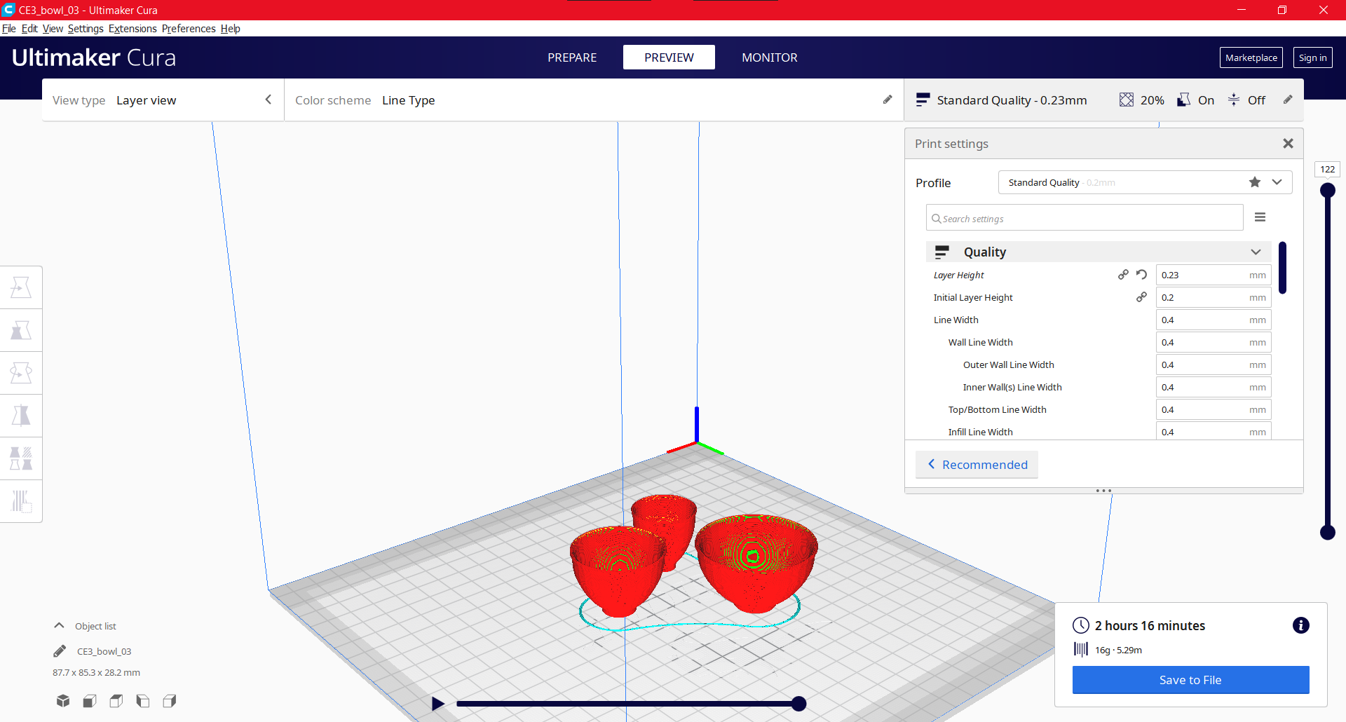The width and height of the screenshot is (1346, 722).
Task: Open Per Model Settings tool
Action: pos(20,458)
